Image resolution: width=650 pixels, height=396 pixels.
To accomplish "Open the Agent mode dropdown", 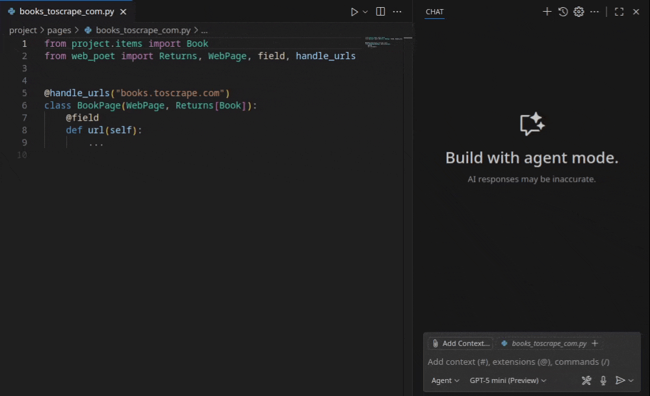I will [445, 380].
